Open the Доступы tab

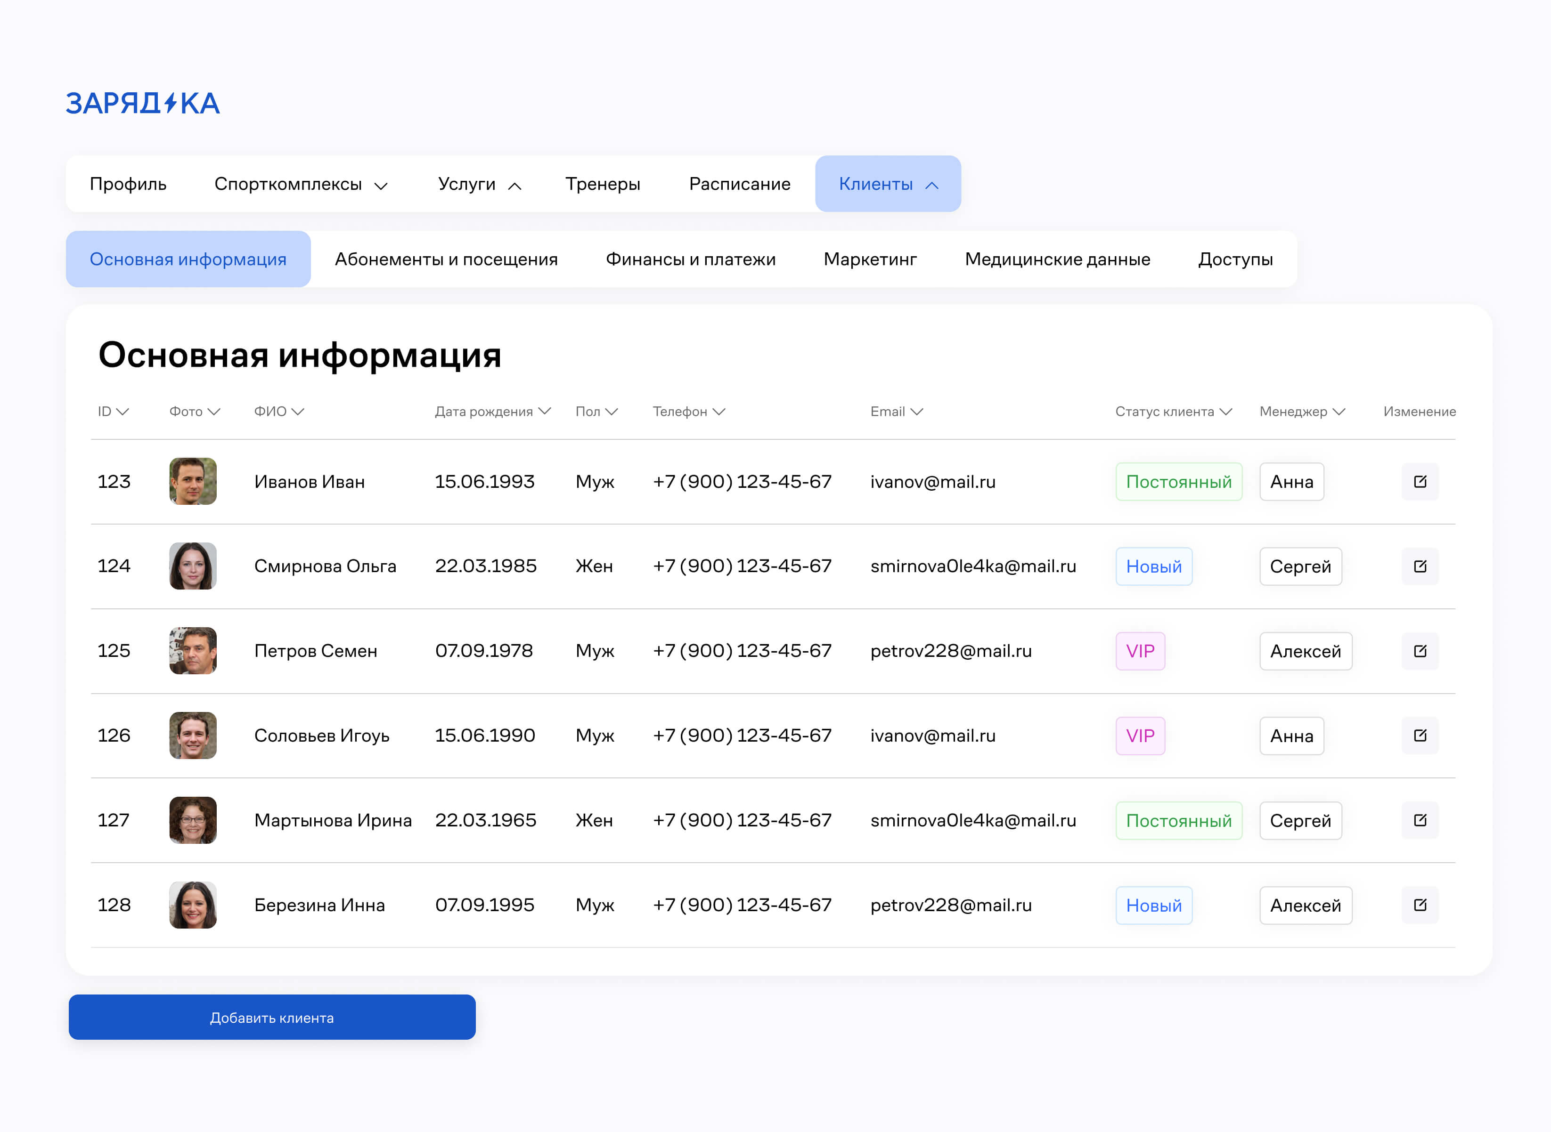pos(1236,259)
